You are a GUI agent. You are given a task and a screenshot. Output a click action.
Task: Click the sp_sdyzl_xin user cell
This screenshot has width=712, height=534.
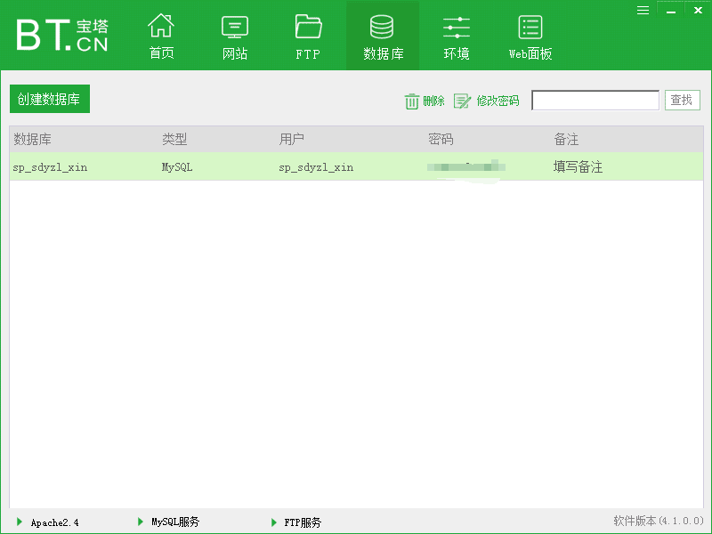pyautogui.click(x=316, y=167)
